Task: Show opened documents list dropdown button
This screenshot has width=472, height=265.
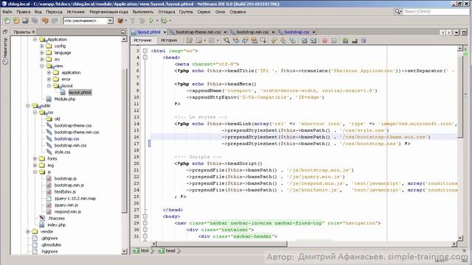Action: (x=457, y=32)
